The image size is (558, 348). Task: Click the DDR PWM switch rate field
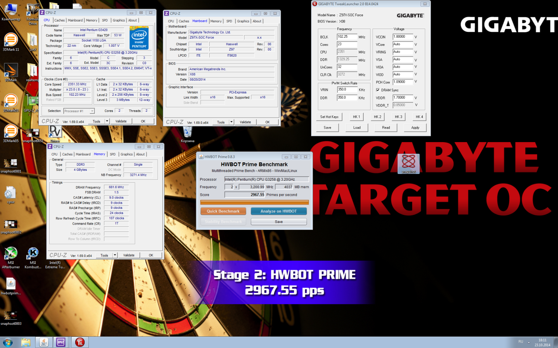click(347, 98)
